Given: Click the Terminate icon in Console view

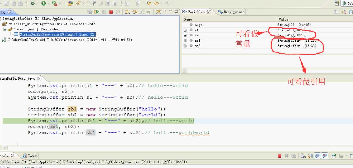Looking at the screenshot, I should pos(279,156).
